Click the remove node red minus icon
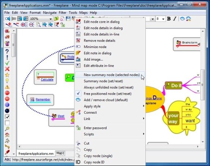This screenshot has width=210, height=166. (16, 25)
